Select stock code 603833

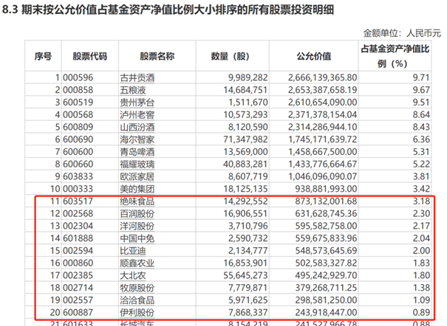[78, 177]
